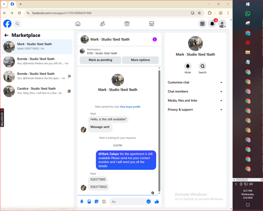Open the Friends icon in top navigation

click(103, 24)
